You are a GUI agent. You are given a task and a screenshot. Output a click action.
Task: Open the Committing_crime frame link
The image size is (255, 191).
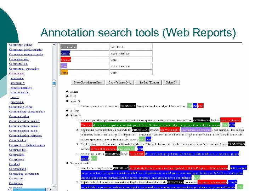(21, 107)
